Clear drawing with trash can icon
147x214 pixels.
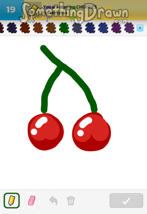tap(71, 200)
